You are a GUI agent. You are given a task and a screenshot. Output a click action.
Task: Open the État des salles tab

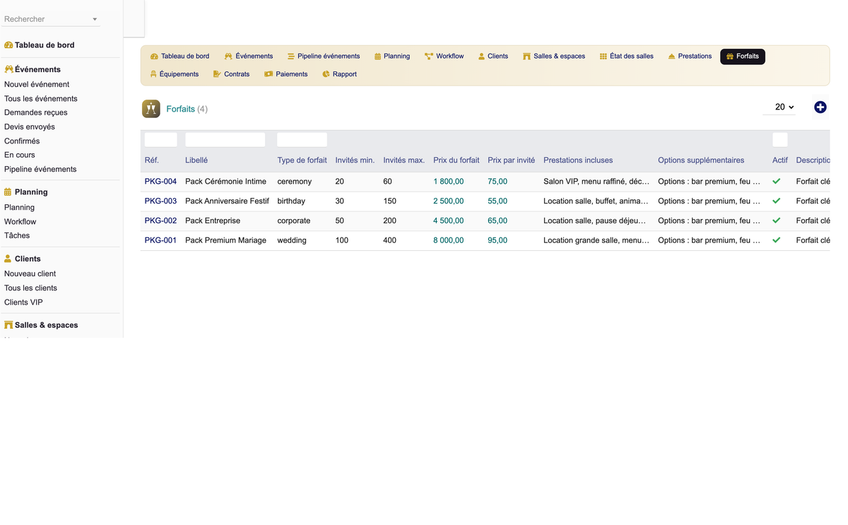tap(627, 57)
